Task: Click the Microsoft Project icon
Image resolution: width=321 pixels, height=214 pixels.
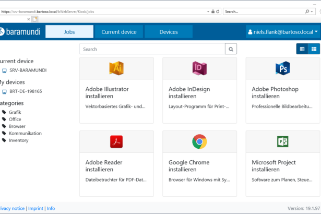Action: pyautogui.click(x=283, y=141)
